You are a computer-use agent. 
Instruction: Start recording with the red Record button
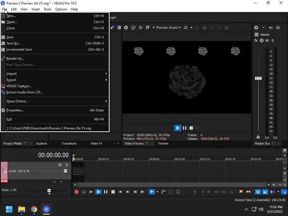76,192
